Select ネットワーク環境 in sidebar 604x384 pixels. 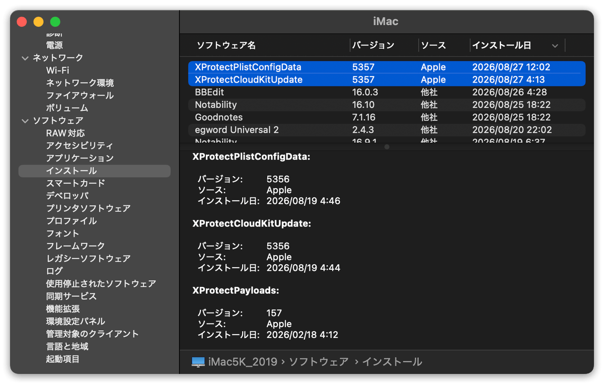[x=80, y=83]
